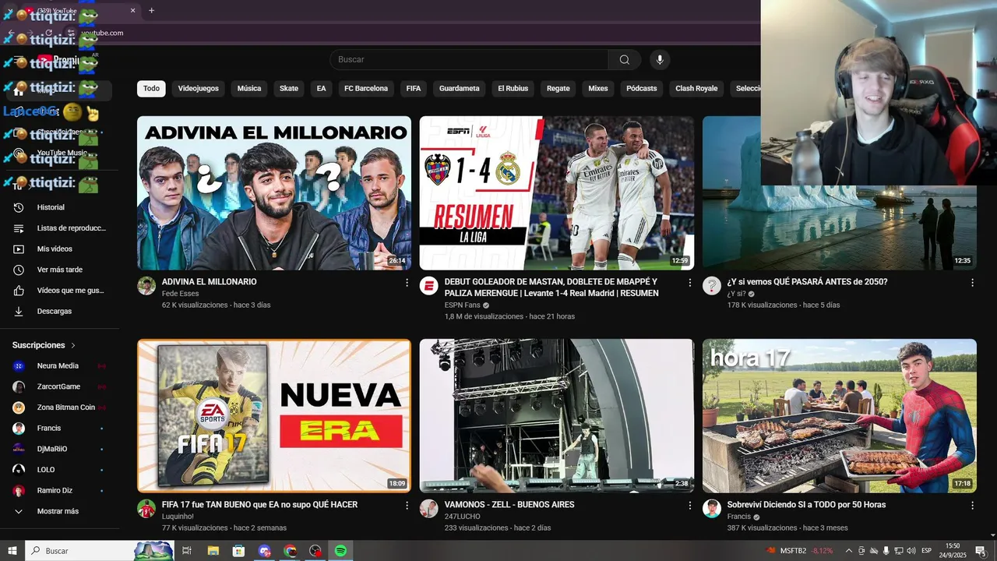This screenshot has width=997, height=561.
Task: Open options menu for QUÉ PASARÁ ANTES de 2050
Action: [972, 283]
